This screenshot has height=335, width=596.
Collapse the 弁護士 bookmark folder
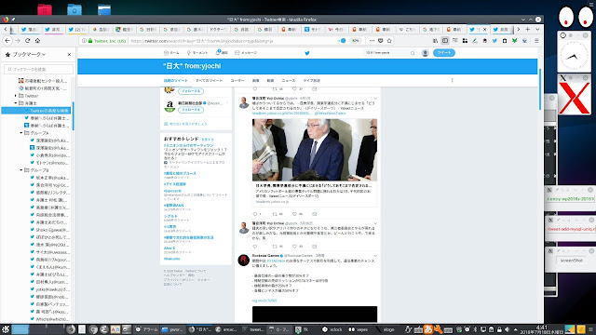(x=16, y=103)
